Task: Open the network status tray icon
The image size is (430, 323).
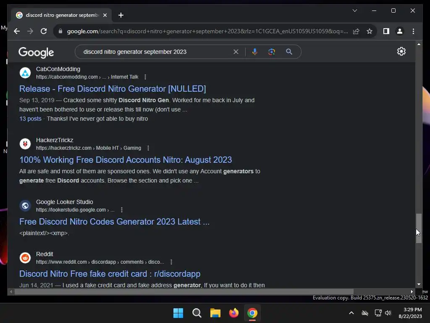Action: tap(378, 313)
